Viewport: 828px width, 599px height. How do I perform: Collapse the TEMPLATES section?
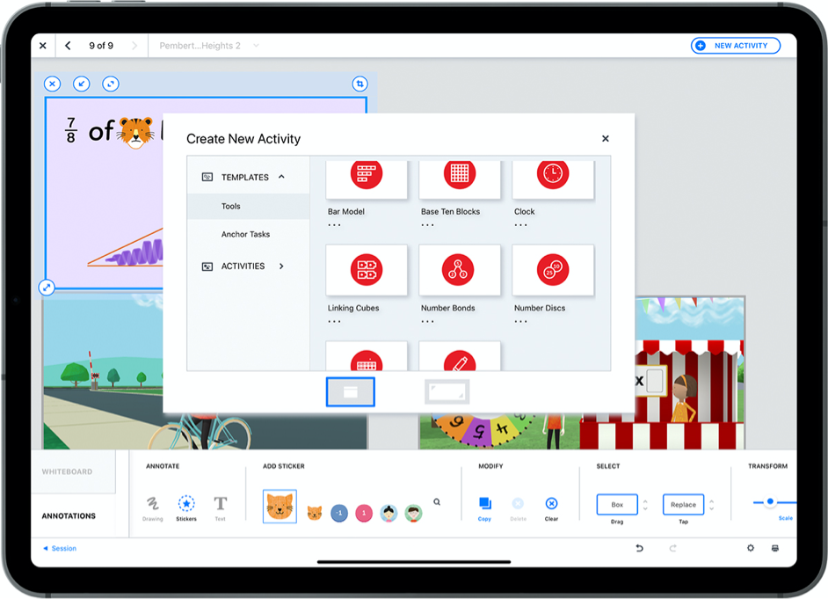coord(282,176)
